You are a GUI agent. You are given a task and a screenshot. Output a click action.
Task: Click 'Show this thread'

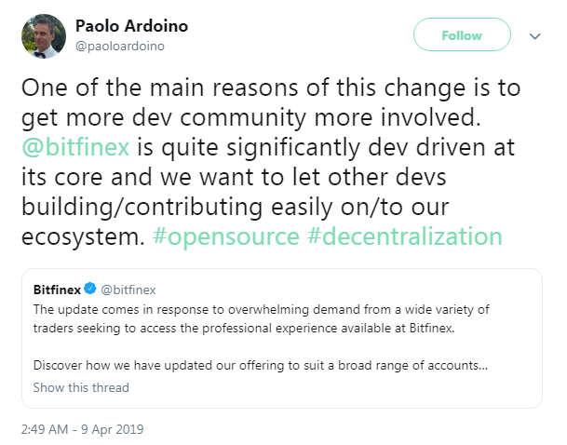81,387
